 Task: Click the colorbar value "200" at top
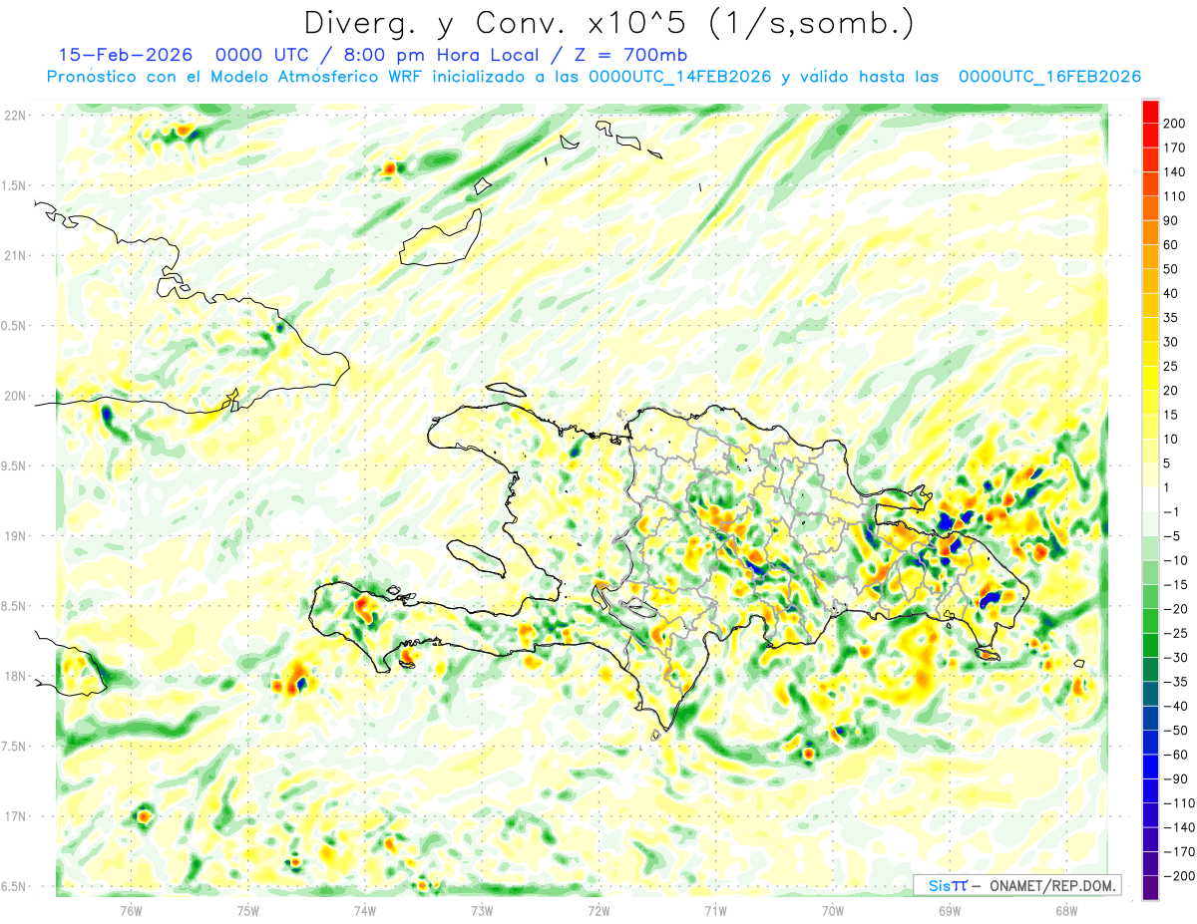(x=1176, y=124)
